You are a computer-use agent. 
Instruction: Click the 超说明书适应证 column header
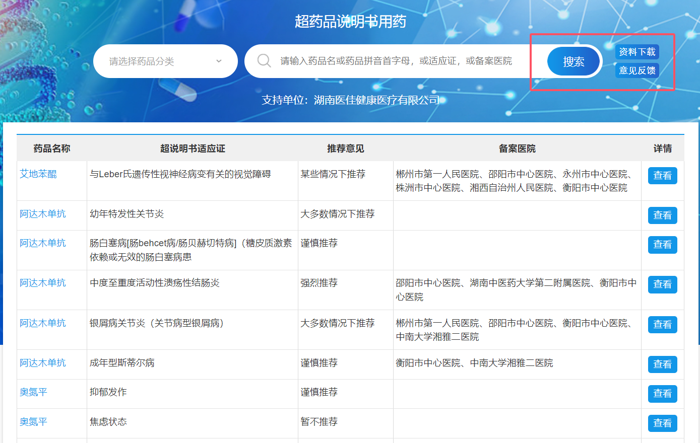pyautogui.click(x=193, y=149)
